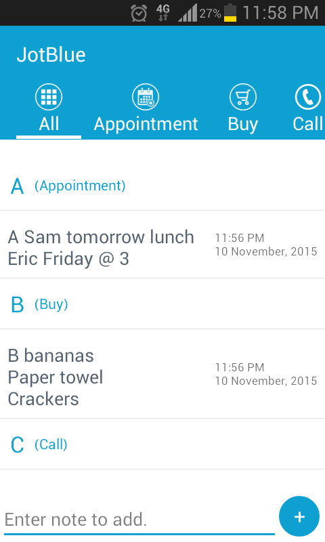Add note with the plus button
This screenshot has width=325, height=542.
click(x=299, y=517)
